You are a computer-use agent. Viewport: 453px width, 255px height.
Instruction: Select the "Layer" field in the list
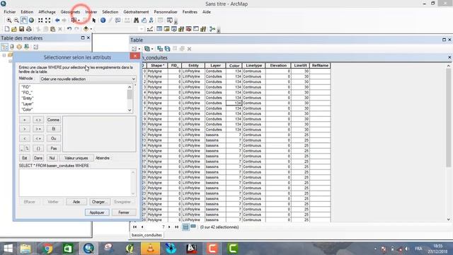pos(28,104)
